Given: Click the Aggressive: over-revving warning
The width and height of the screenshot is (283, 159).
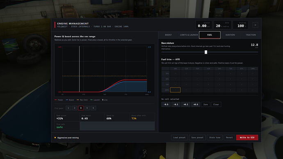Looking at the screenshot, I should click(x=66, y=138).
